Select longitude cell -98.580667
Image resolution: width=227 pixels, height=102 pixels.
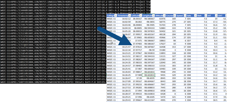click(148, 19)
